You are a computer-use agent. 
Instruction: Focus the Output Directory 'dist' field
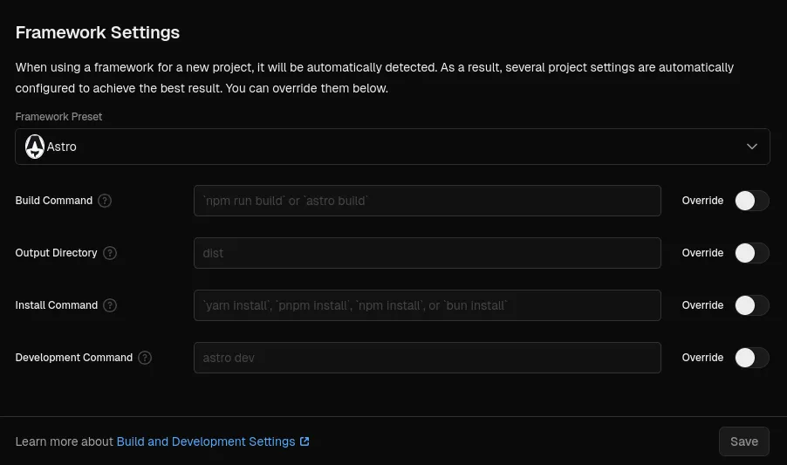point(427,253)
